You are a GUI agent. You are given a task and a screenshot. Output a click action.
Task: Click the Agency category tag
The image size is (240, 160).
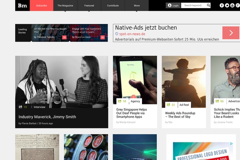click(135, 101)
